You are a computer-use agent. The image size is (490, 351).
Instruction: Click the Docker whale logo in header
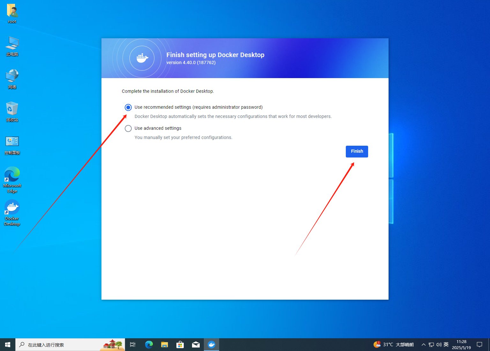142,58
